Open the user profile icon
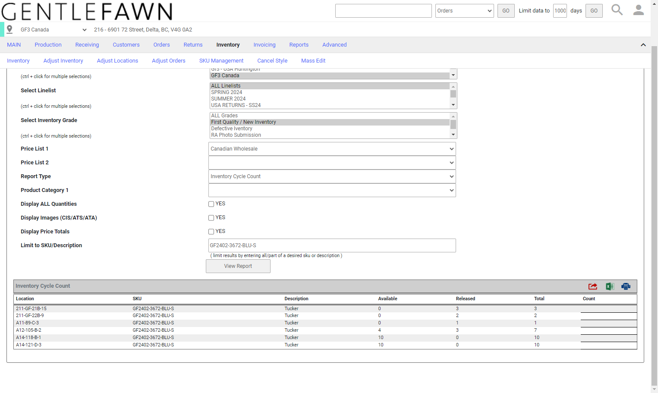 (x=639, y=10)
